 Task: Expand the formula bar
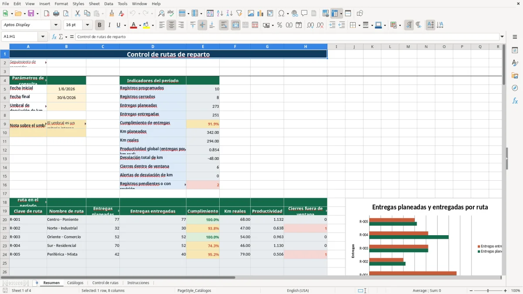click(x=502, y=37)
